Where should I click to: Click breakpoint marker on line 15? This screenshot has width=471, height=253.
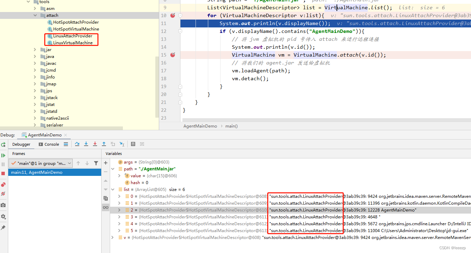pyautogui.click(x=173, y=55)
